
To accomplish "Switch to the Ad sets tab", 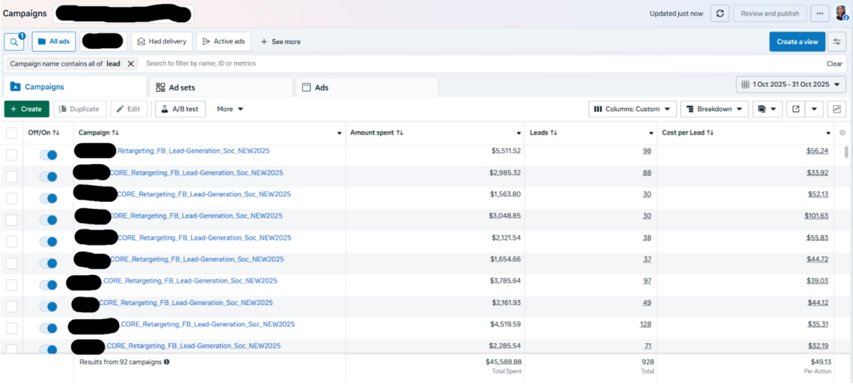I will [221, 87].
